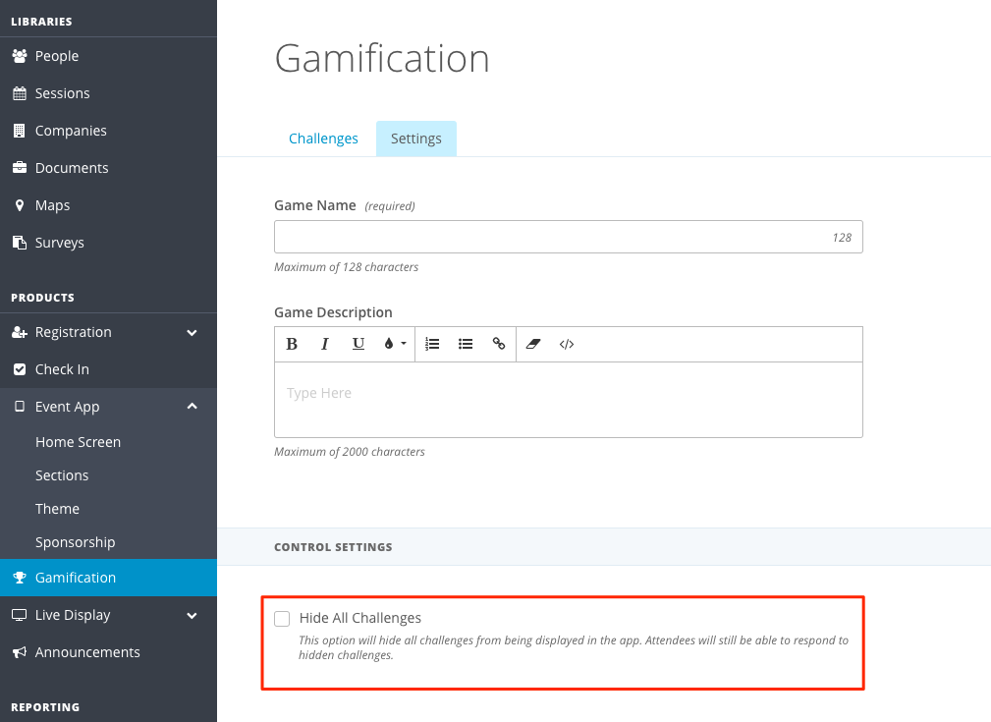
Task: Insert a link with chain icon
Action: pyautogui.click(x=499, y=344)
